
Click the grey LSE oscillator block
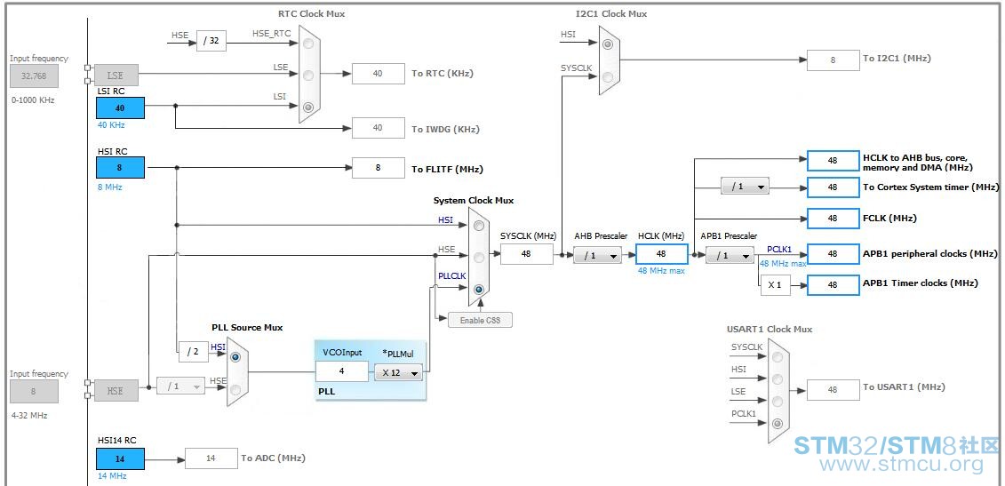pos(116,75)
